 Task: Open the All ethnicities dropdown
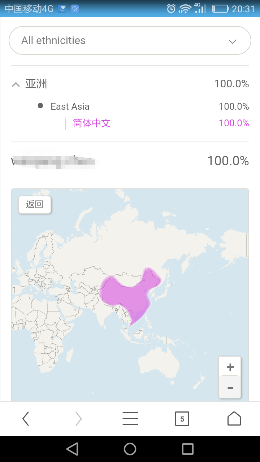click(x=130, y=40)
